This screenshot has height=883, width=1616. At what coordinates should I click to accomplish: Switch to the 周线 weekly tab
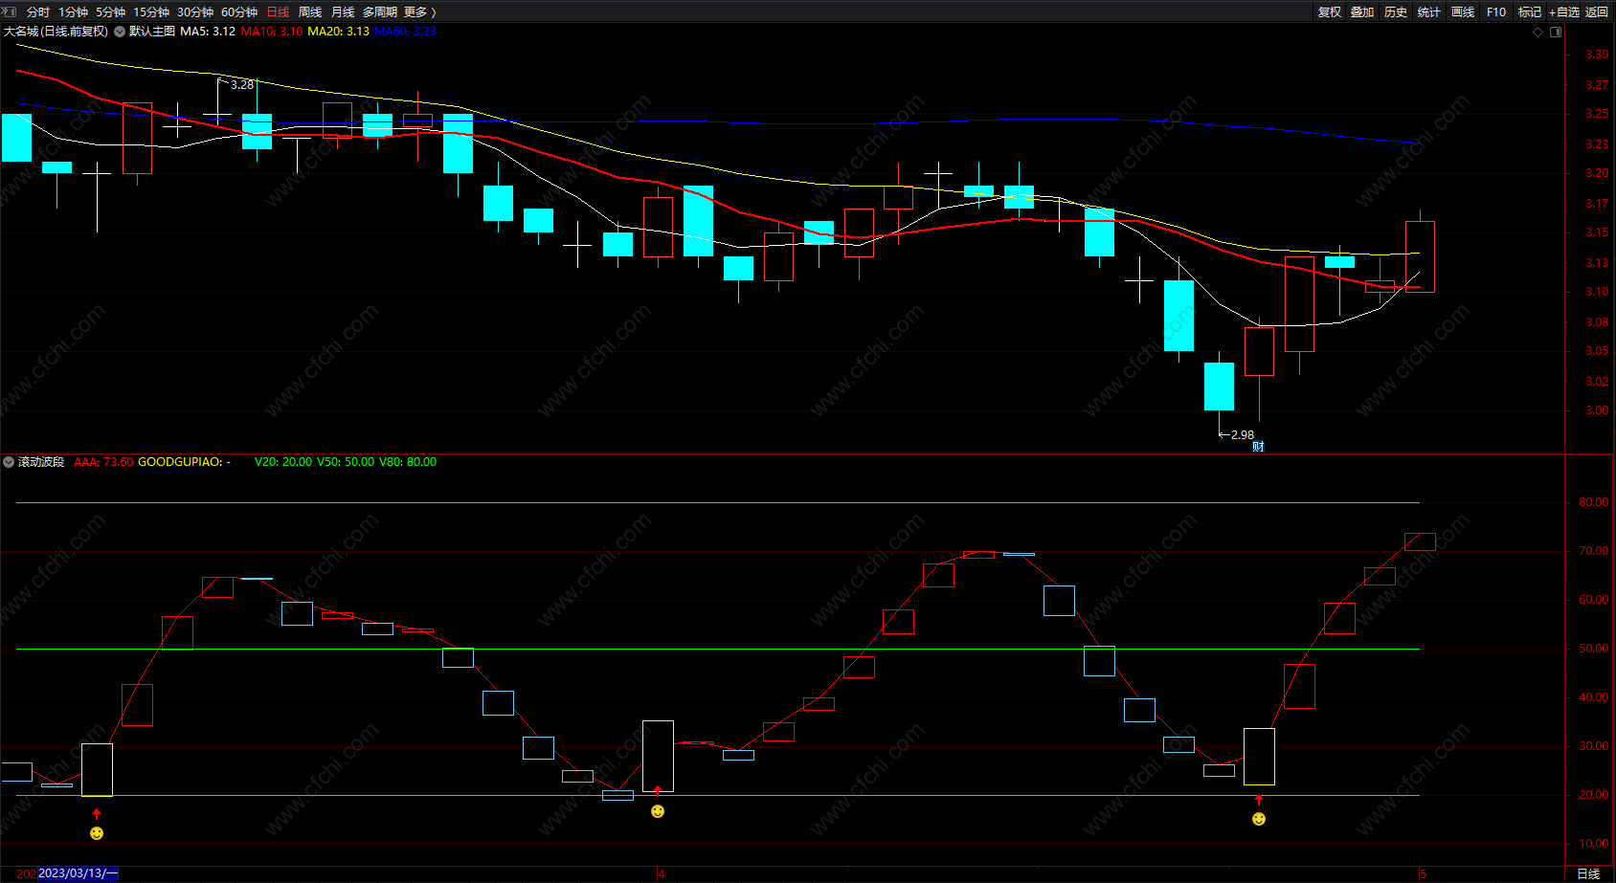[x=310, y=12]
